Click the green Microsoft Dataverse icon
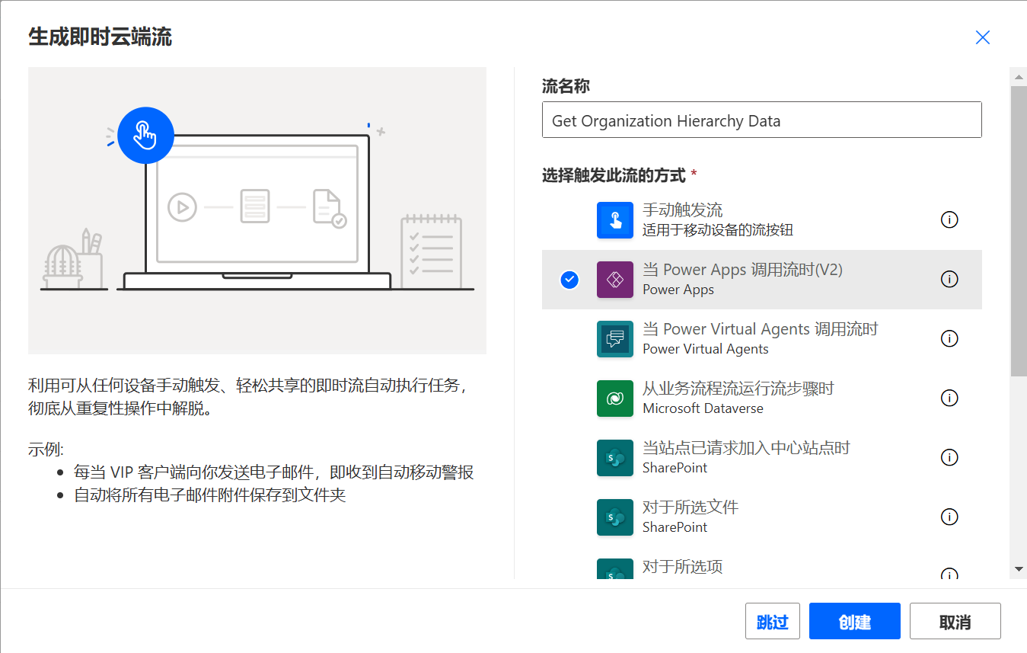The width and height of the screenshot is (1027, 653). point(615,399)
